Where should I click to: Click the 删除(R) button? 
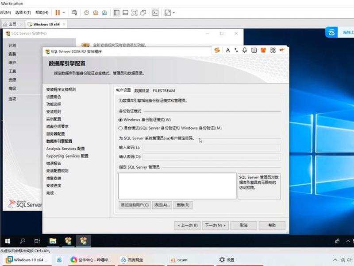183,205
